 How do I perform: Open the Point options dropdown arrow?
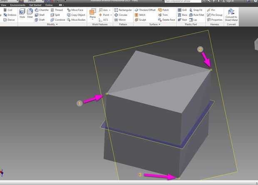pyautogui.click(x=111, y=15)
